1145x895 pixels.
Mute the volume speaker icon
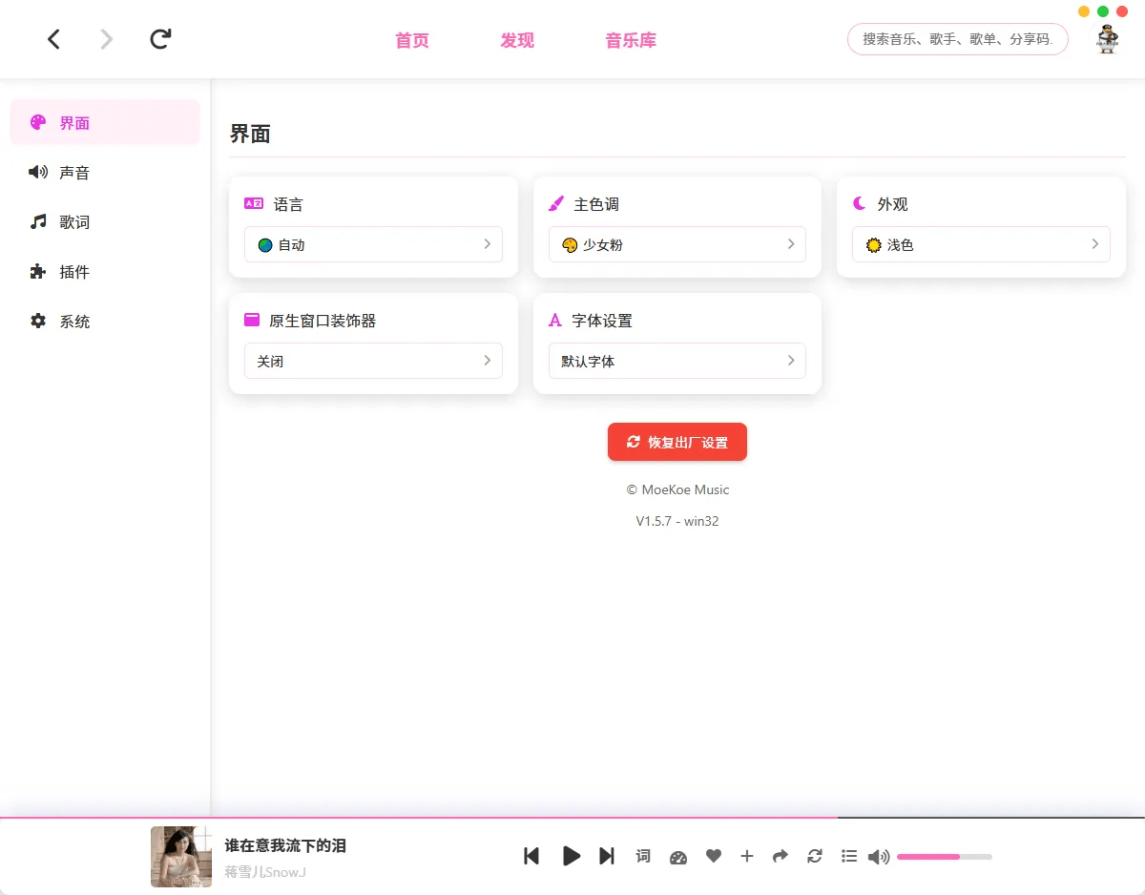click(x=879, y=857)
